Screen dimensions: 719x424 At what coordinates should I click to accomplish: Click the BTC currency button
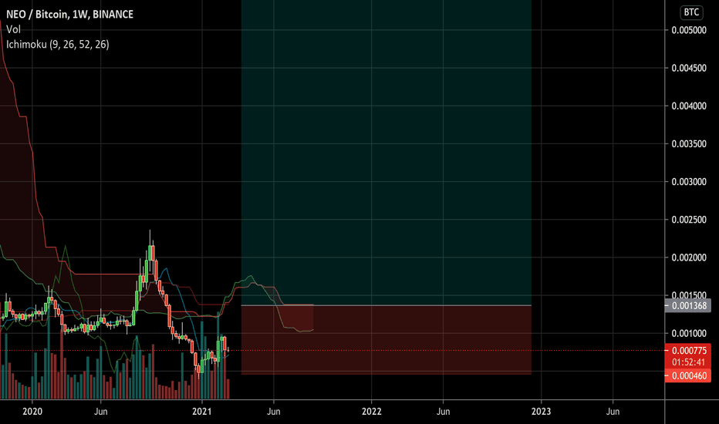pyautogui.click(x=691, y=12)
